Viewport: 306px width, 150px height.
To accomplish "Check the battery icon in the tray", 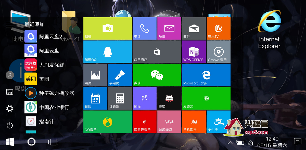I will [x=240, y=143].
